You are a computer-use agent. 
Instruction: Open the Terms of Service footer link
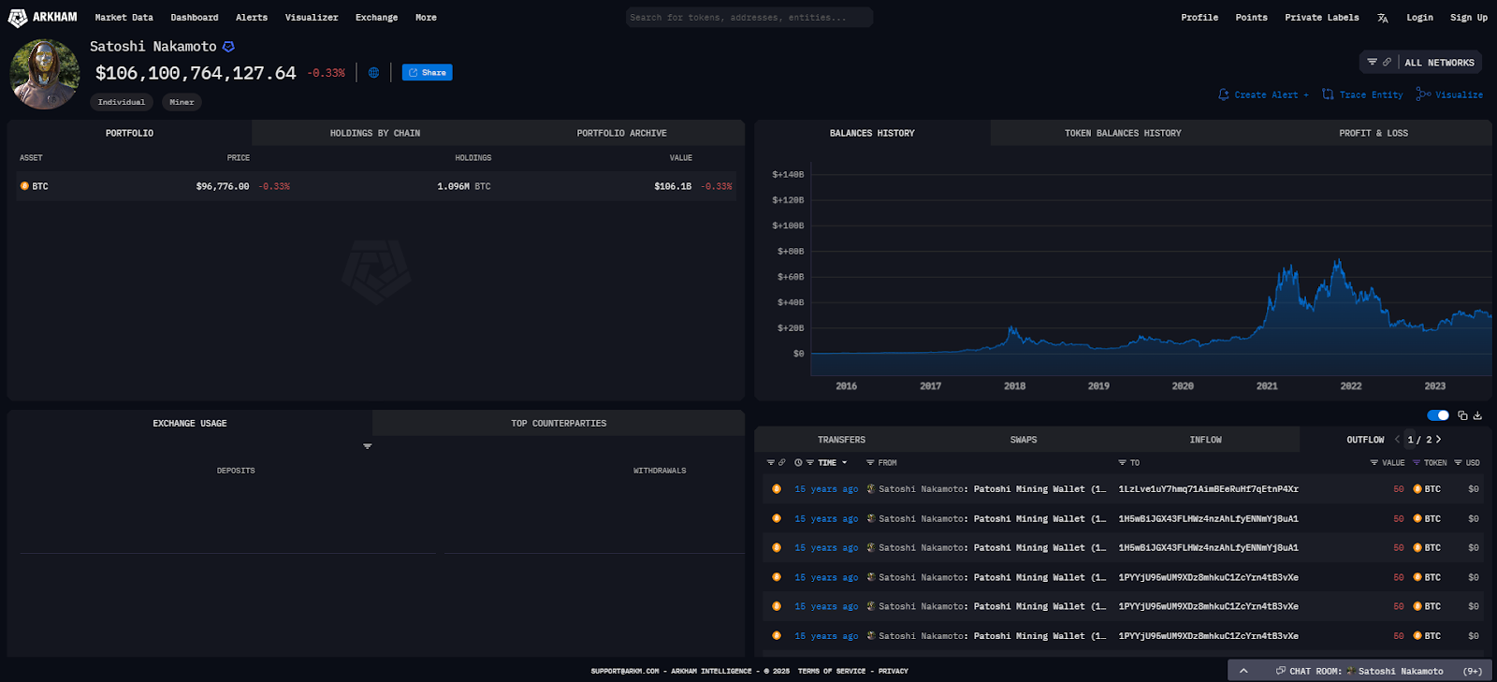831,671
